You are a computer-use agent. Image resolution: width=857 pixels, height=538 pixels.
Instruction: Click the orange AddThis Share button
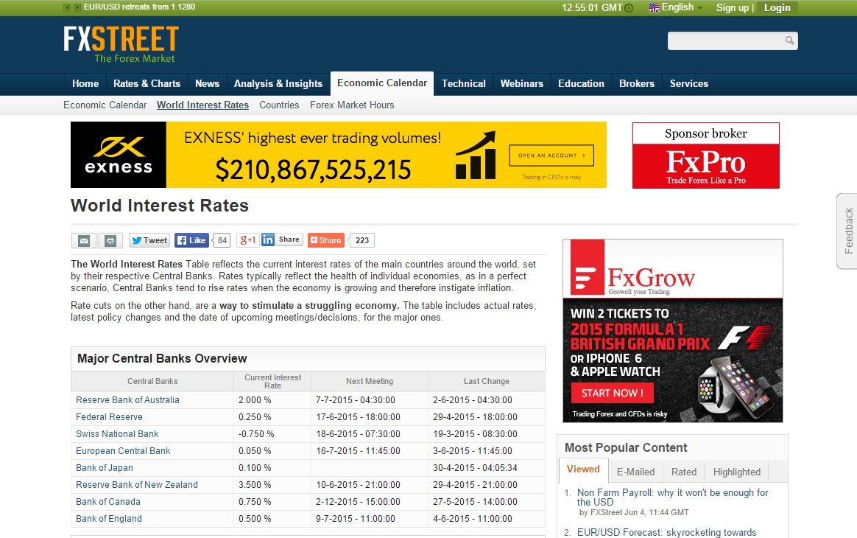325,240
